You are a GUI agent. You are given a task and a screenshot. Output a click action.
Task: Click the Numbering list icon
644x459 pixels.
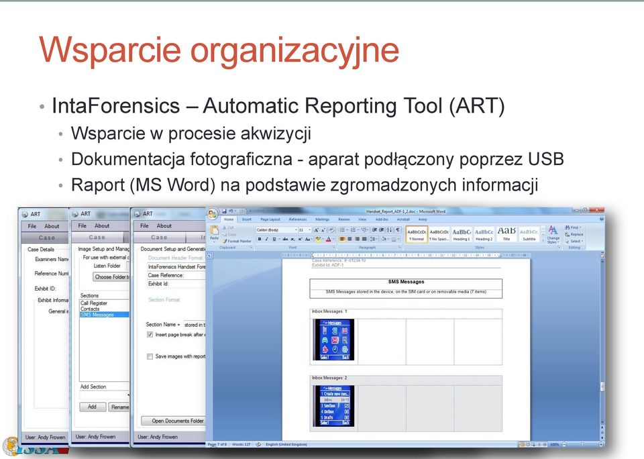[x=354, y=230]
